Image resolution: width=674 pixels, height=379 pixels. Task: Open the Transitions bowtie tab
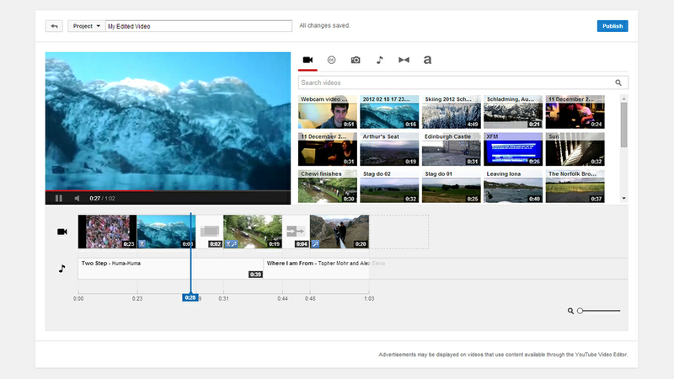pos(404,60)
